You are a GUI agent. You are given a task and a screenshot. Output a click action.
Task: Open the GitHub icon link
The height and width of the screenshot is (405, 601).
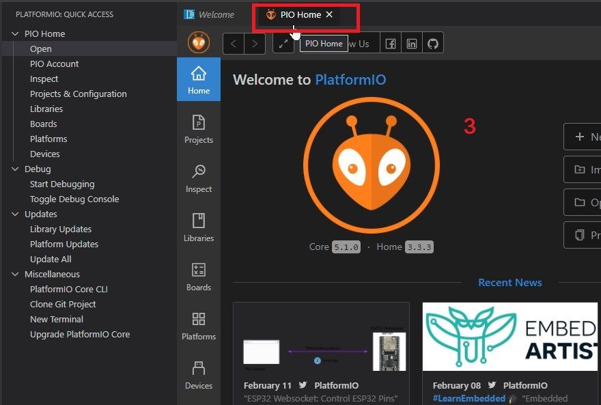tap(433, 44)
